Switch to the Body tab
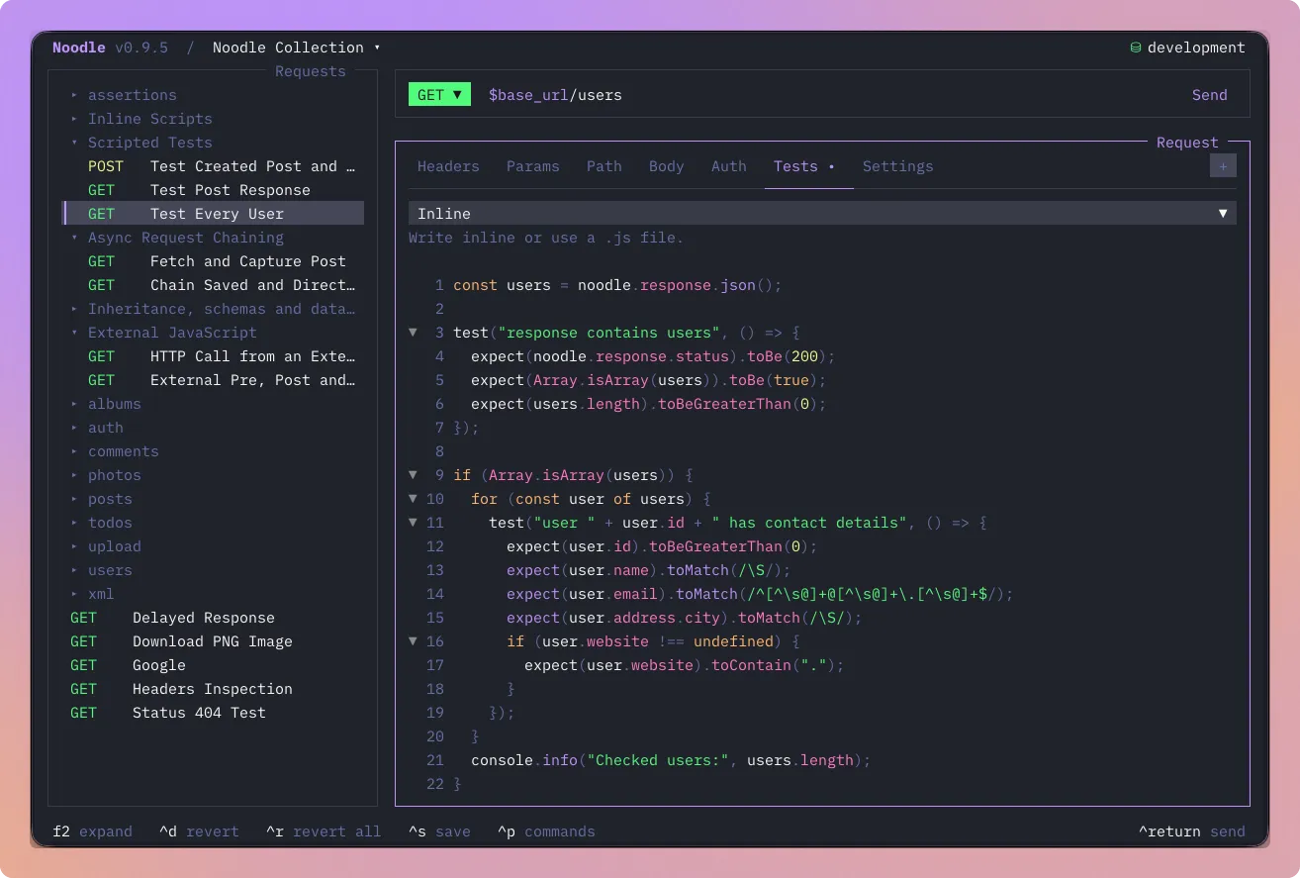 (x=667, y=166)
